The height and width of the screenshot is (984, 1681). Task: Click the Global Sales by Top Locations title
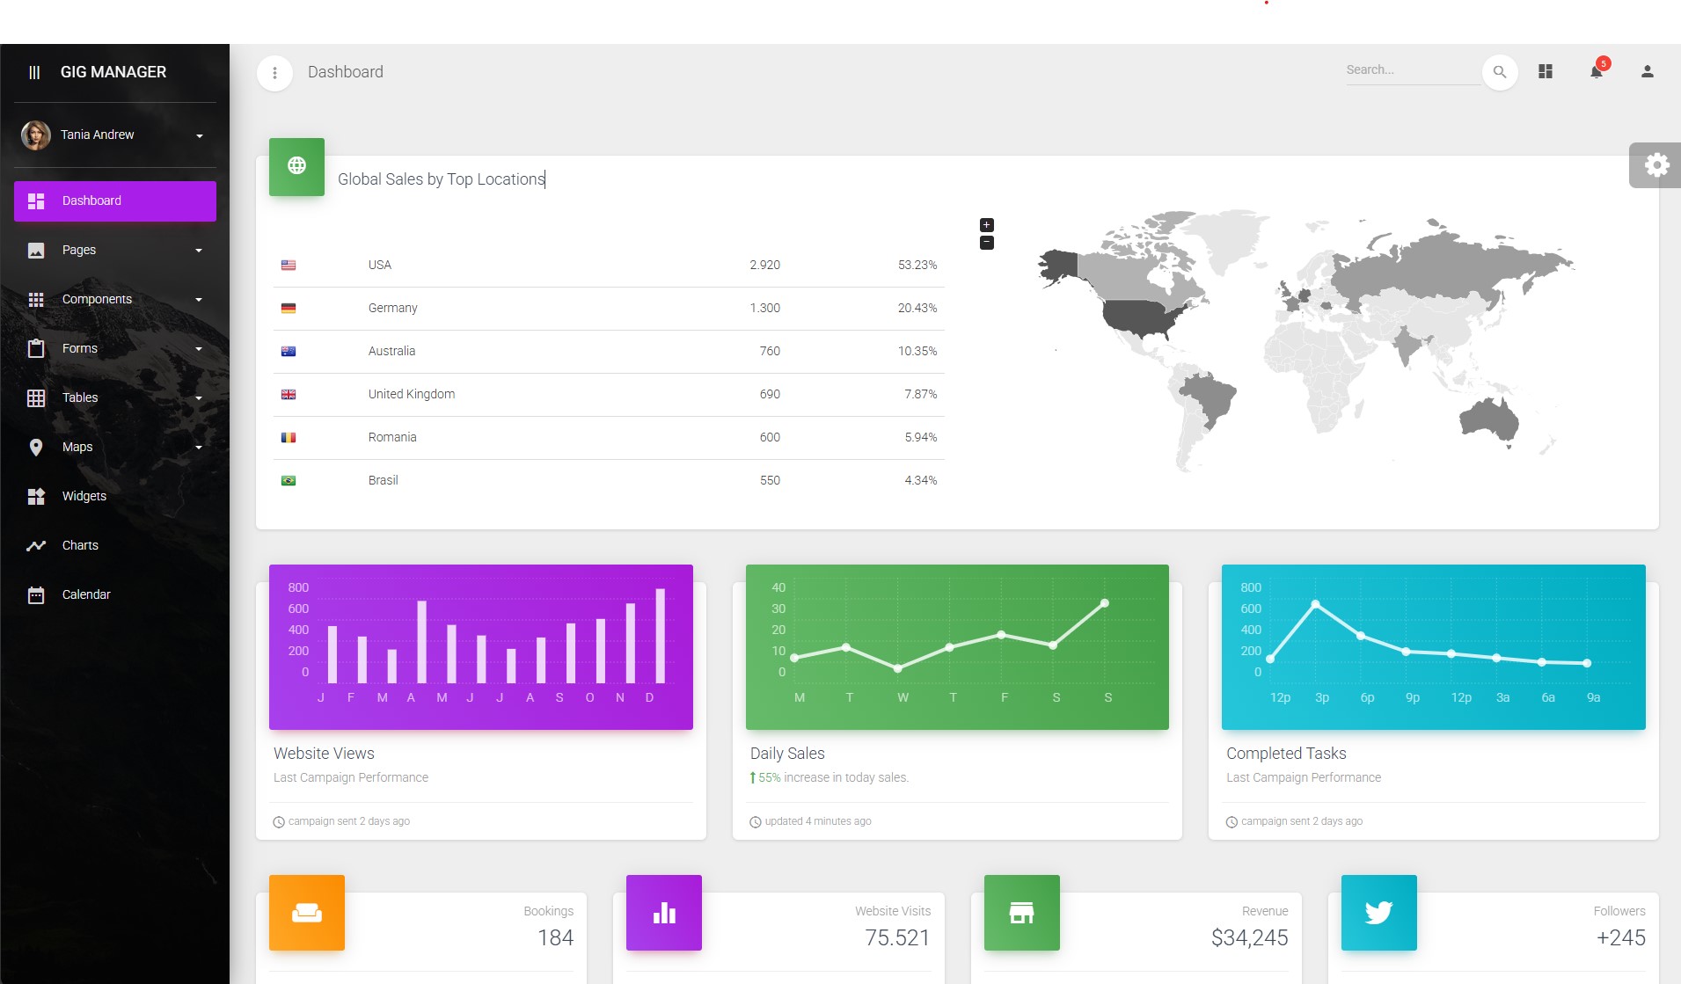point(442,179)
